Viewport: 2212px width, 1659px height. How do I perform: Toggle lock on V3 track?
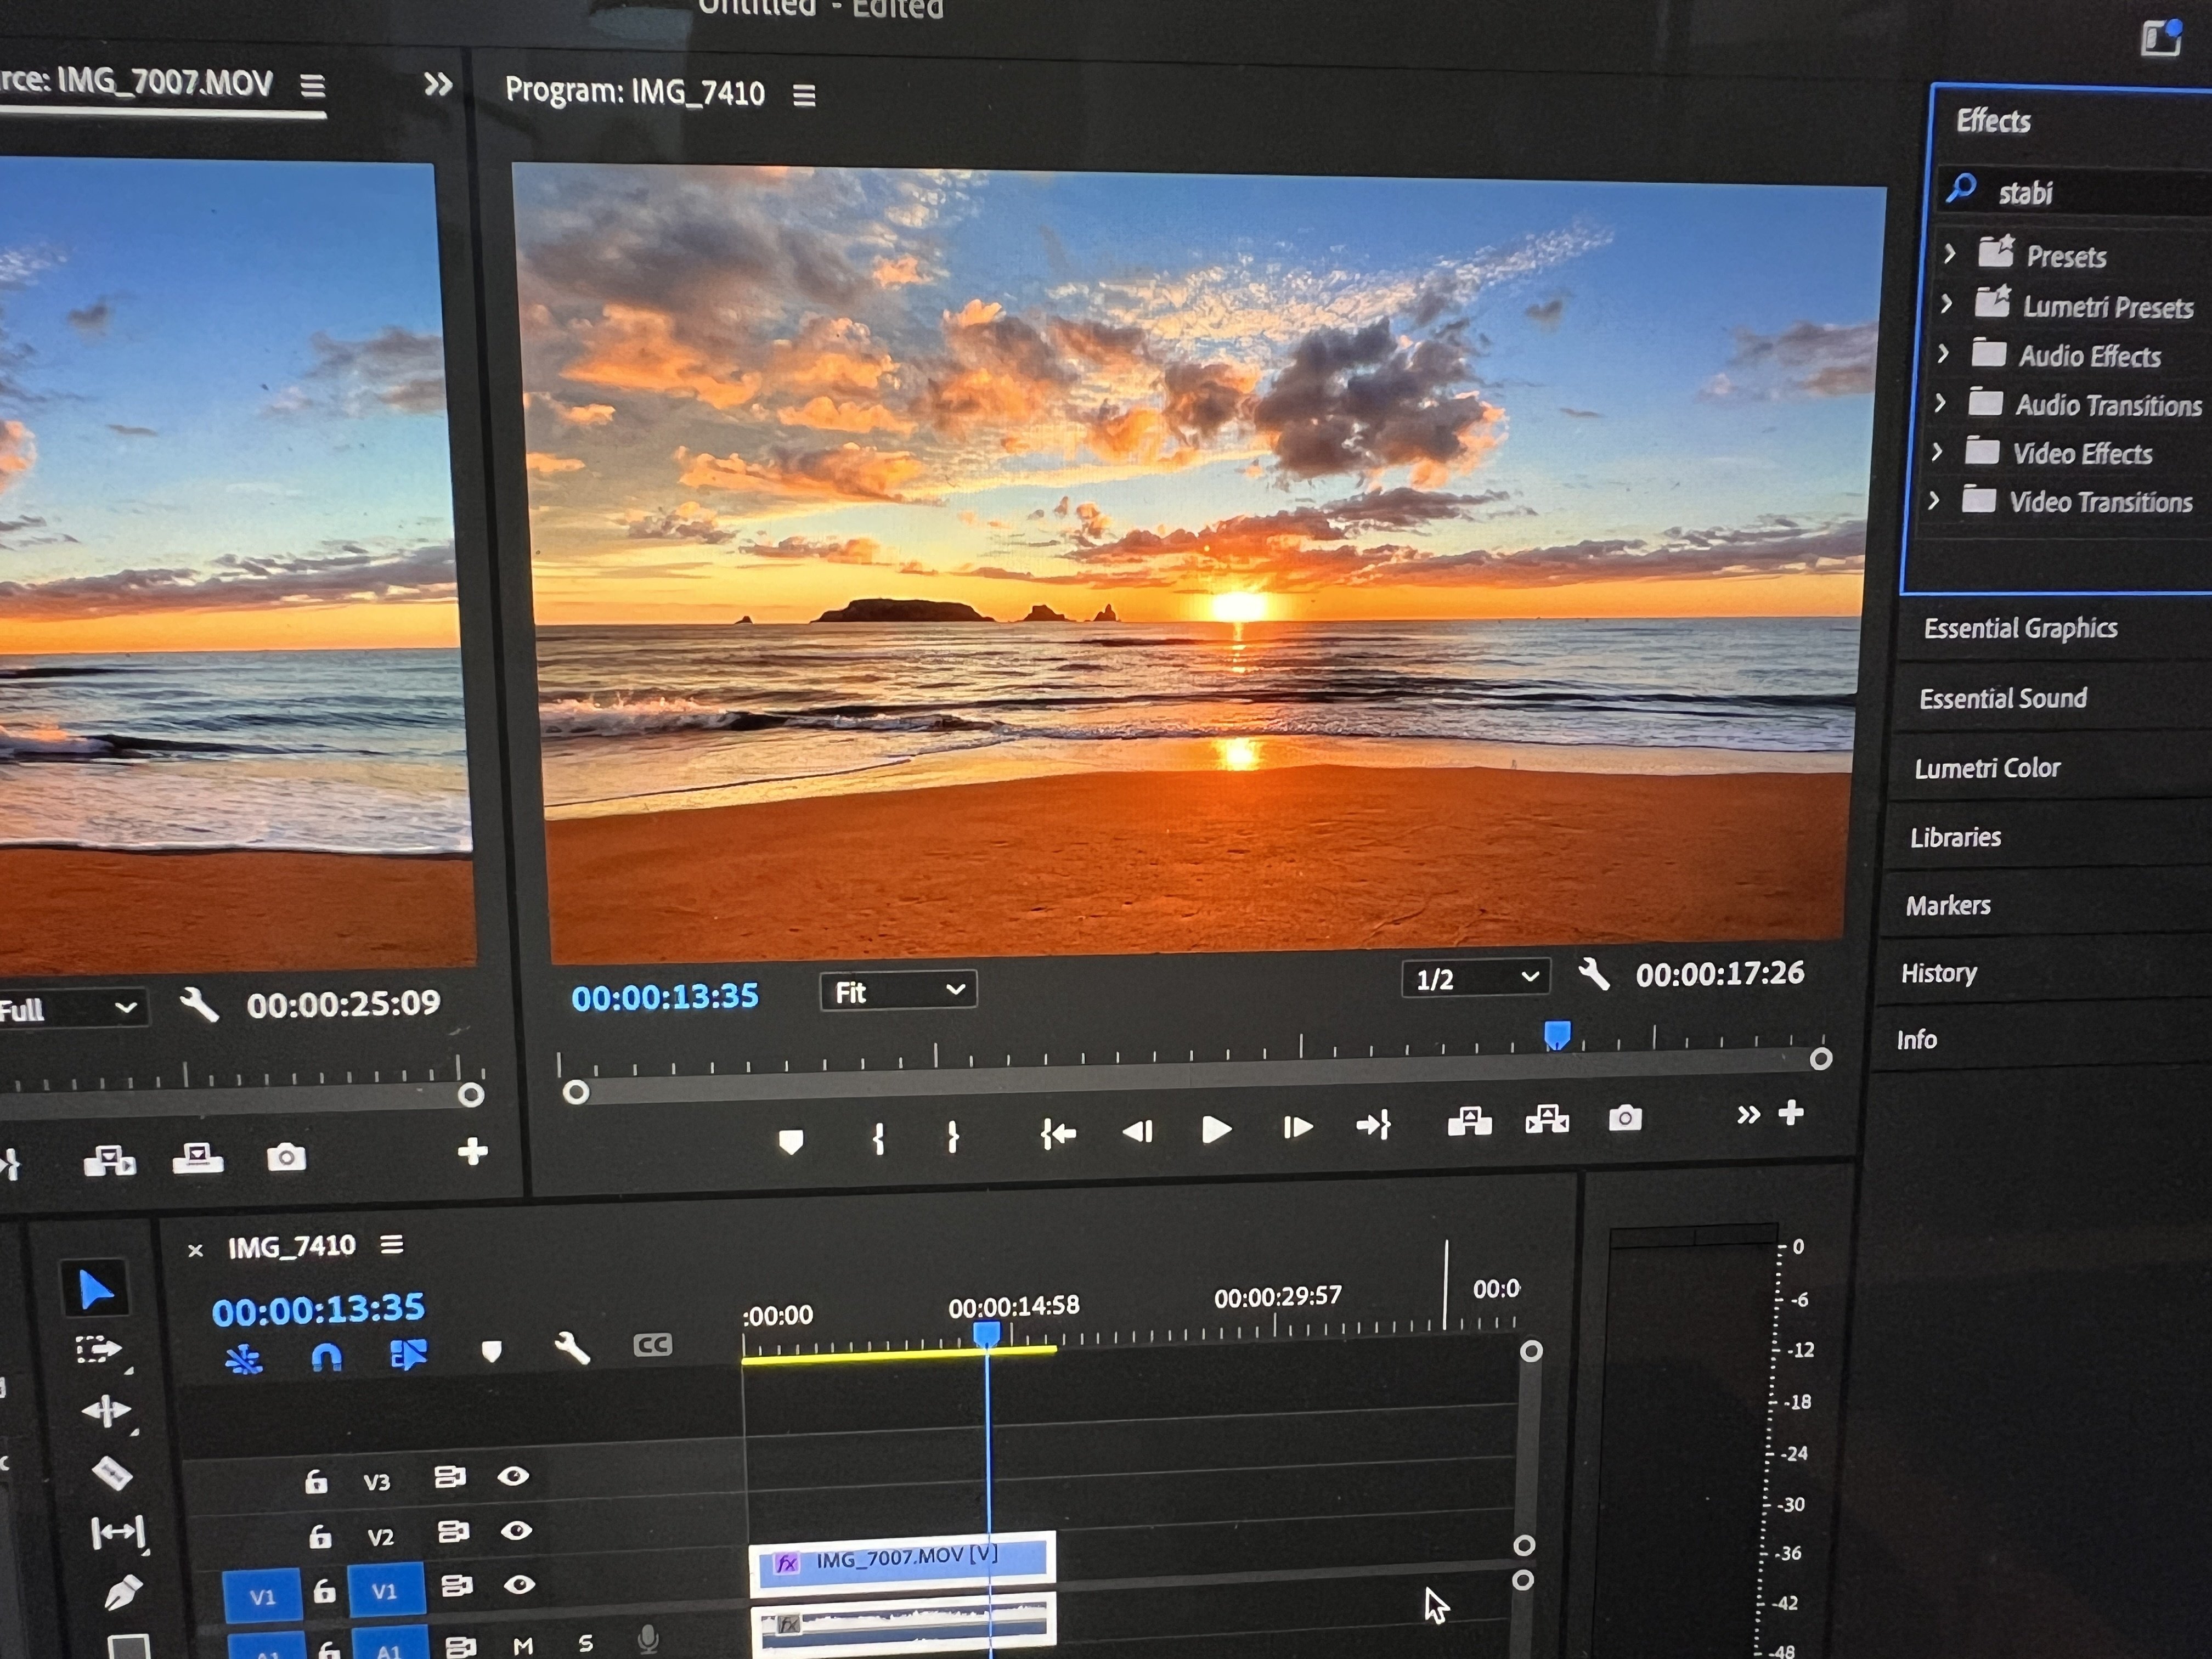316,1481
